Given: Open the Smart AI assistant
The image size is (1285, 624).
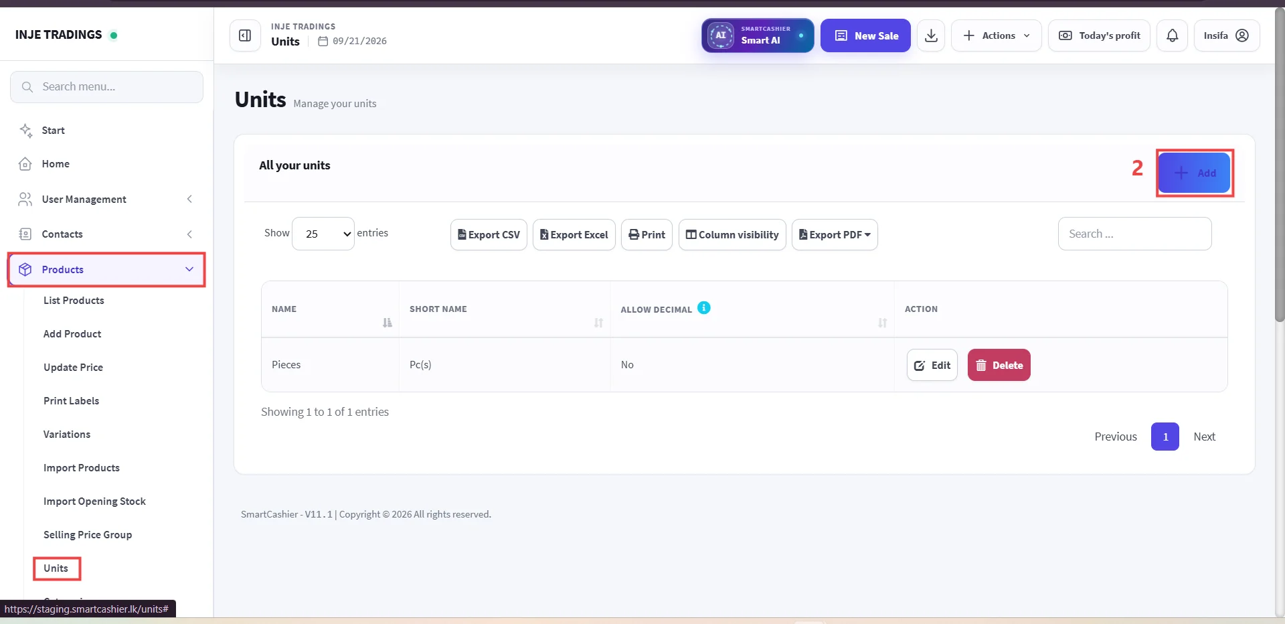Looking at the screenshot, I should 758,35.
